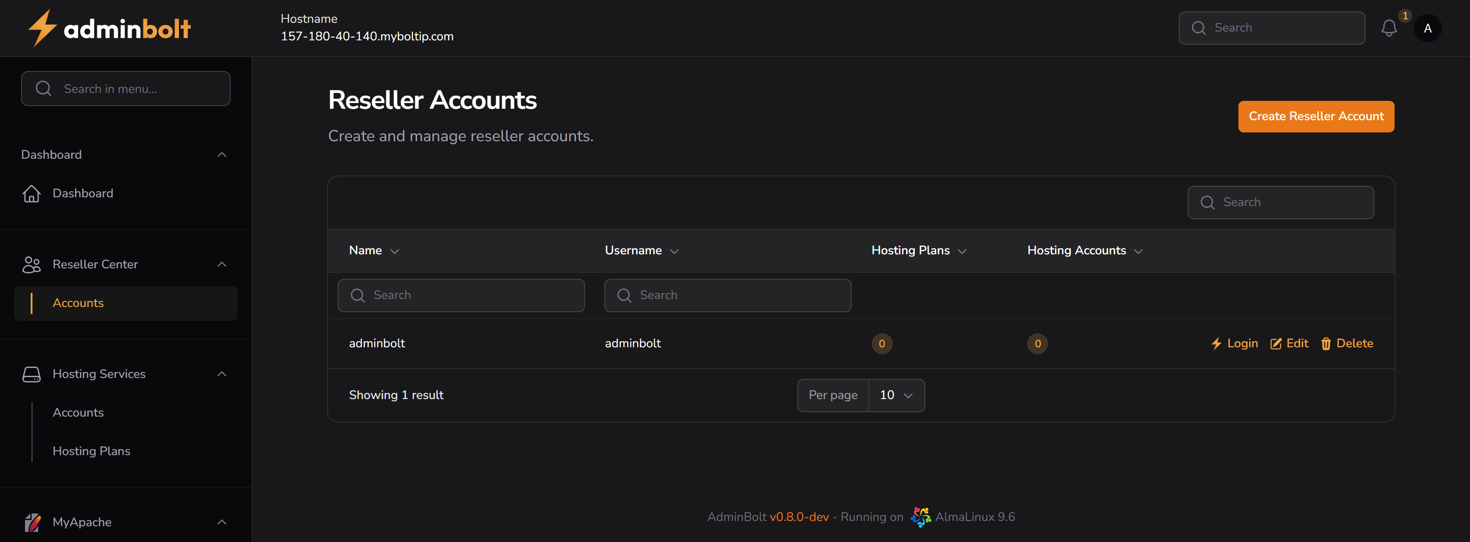1470x542 pixels.
Task: Select Accounts under Reseller Center
Action: point(78,303)
